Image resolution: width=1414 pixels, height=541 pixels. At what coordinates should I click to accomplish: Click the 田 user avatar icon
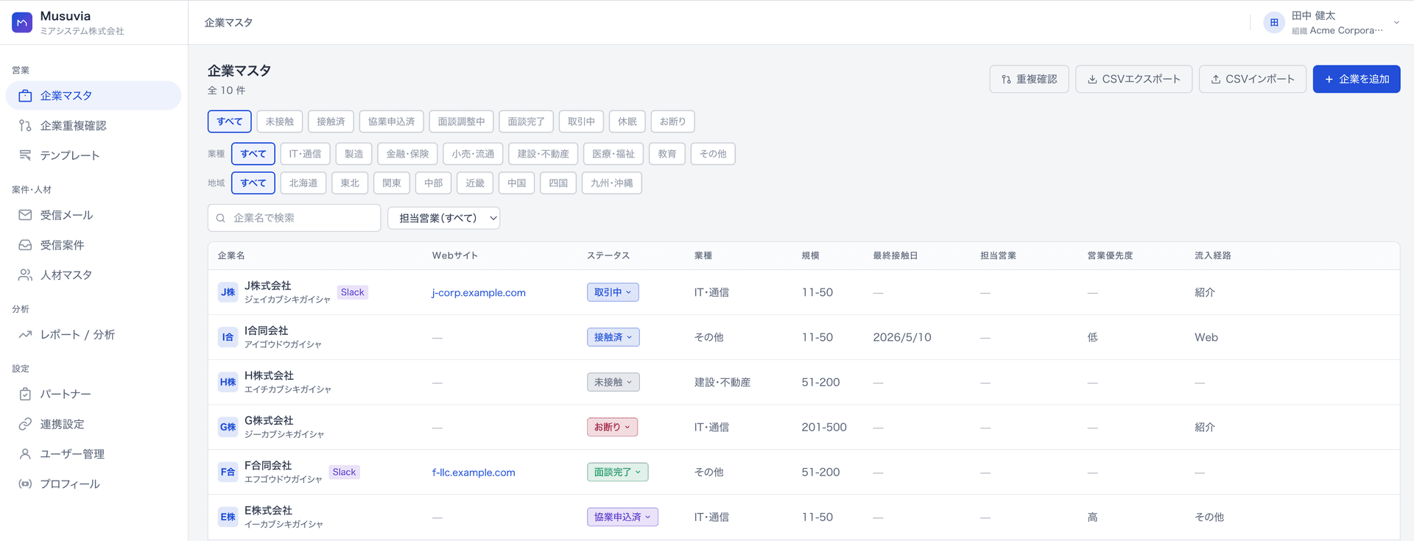click(x=1274, y=23)
